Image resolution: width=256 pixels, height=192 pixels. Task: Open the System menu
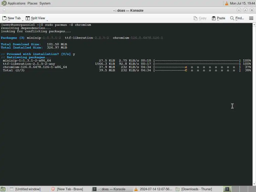point(45,3)
